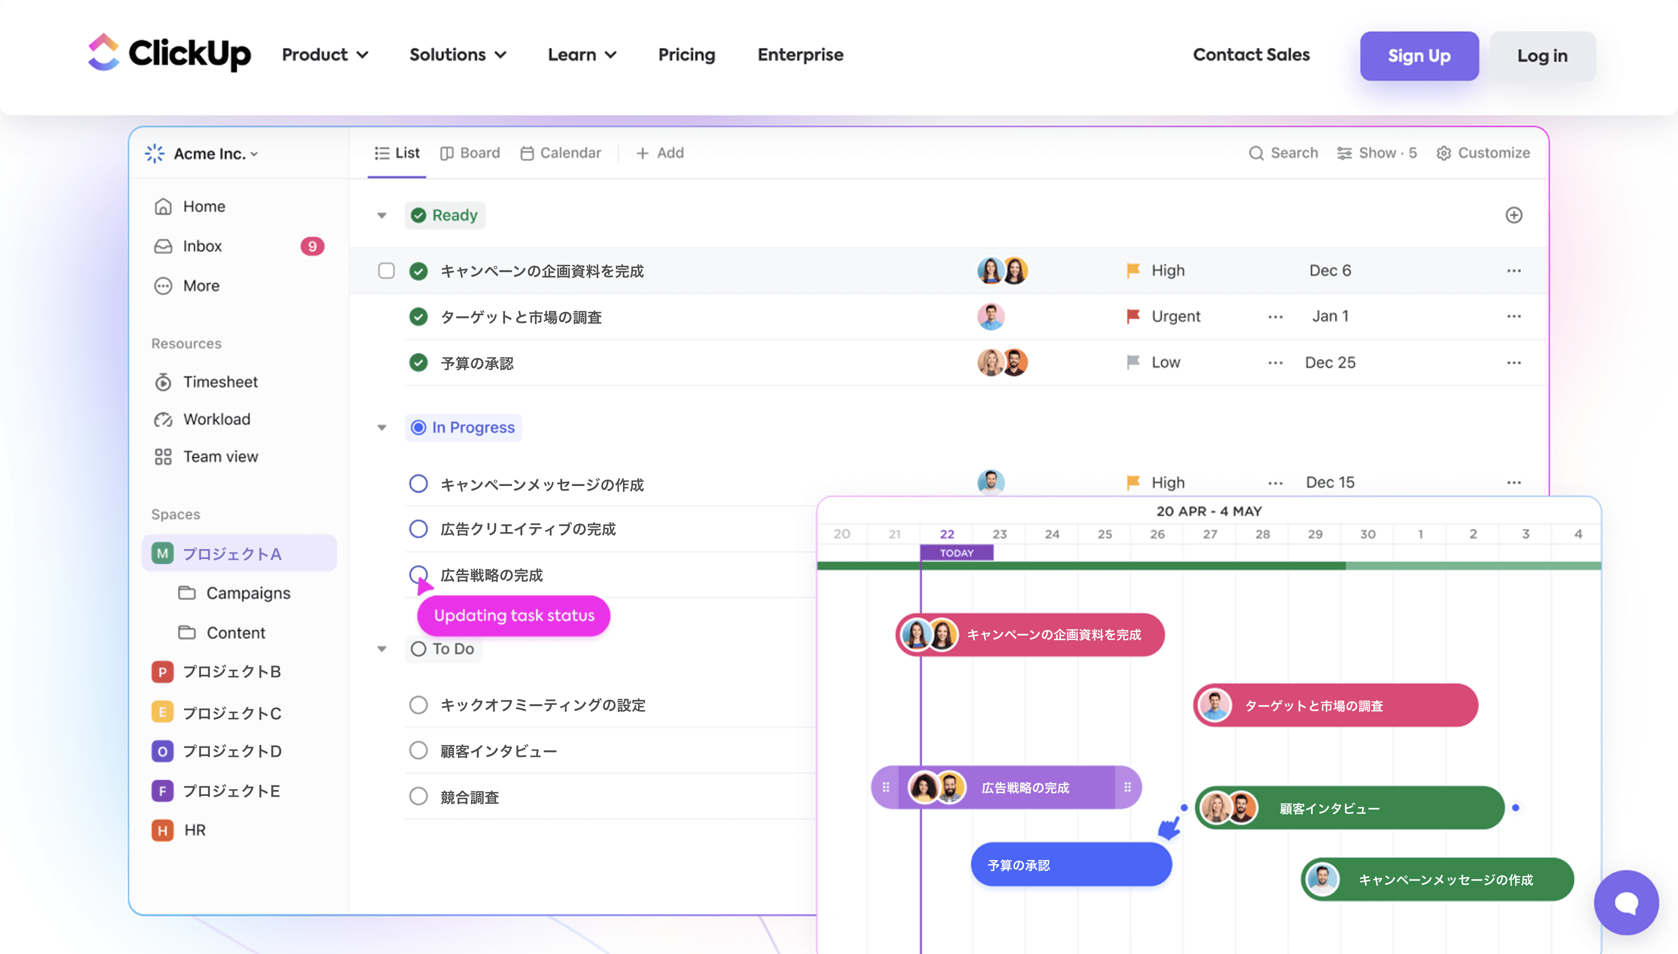Viewport: 1678px width, 954px height.
Task: Open the Timesheet resource
Action: click(x=220, y=382)
